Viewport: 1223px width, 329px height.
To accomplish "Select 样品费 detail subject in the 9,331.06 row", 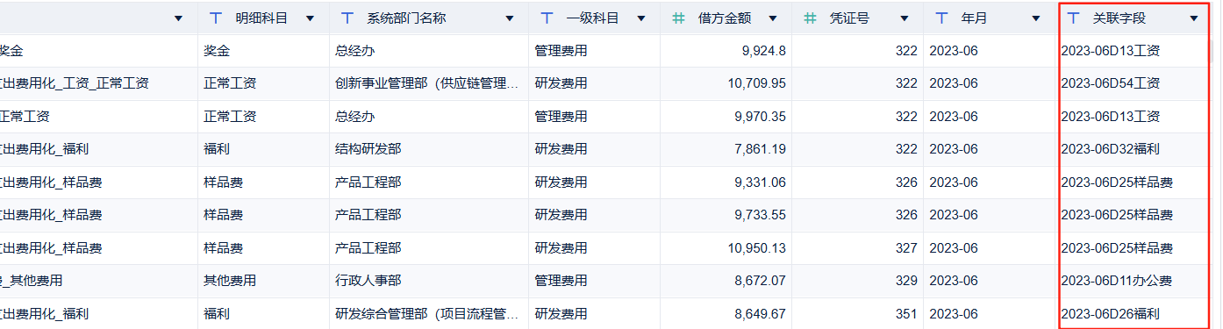I will coord(223,182).
